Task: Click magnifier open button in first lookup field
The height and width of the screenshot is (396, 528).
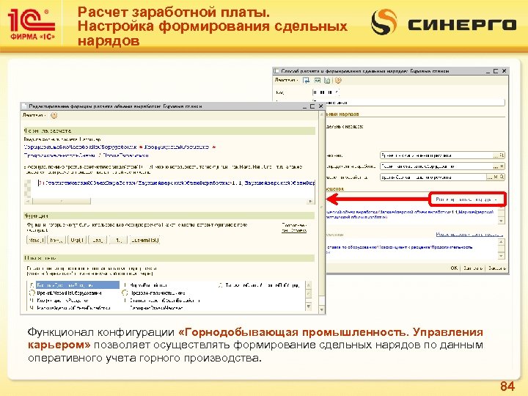Action: tap(502, 155)
